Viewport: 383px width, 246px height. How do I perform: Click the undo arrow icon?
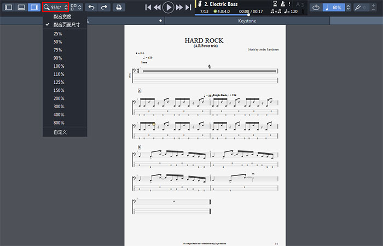[91, 8]
